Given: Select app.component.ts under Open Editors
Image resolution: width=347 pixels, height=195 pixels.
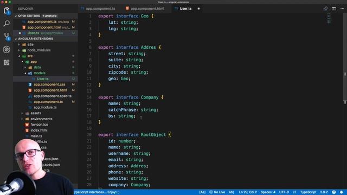Looking at the screenshot, I should tap(45, 22).
